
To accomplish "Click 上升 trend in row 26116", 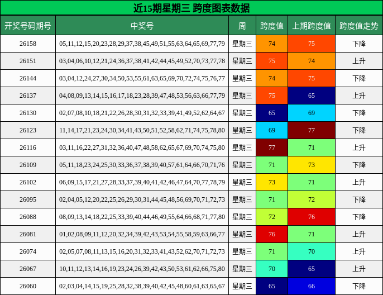I will pyautogui.click(x=359, y=147).
